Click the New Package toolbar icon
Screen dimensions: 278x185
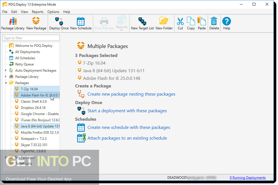tap(36, 23)
